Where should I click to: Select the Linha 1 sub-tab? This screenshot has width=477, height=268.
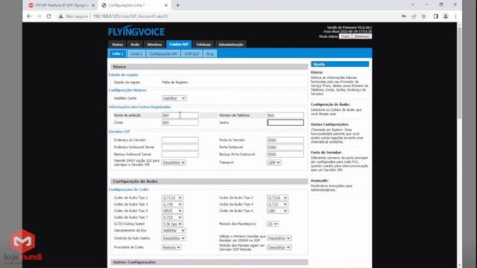[118, 54]
